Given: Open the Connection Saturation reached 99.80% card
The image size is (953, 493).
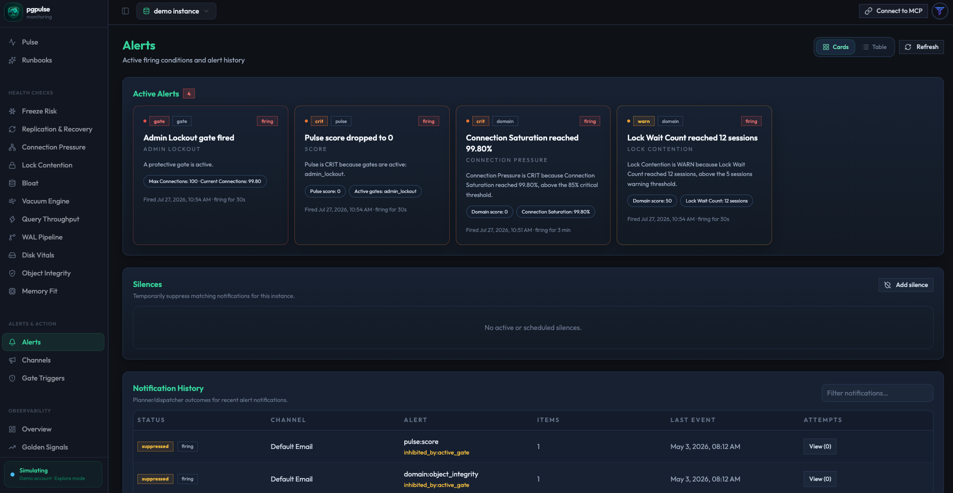Looking at the screenshot, I should [x=533, y=175].
